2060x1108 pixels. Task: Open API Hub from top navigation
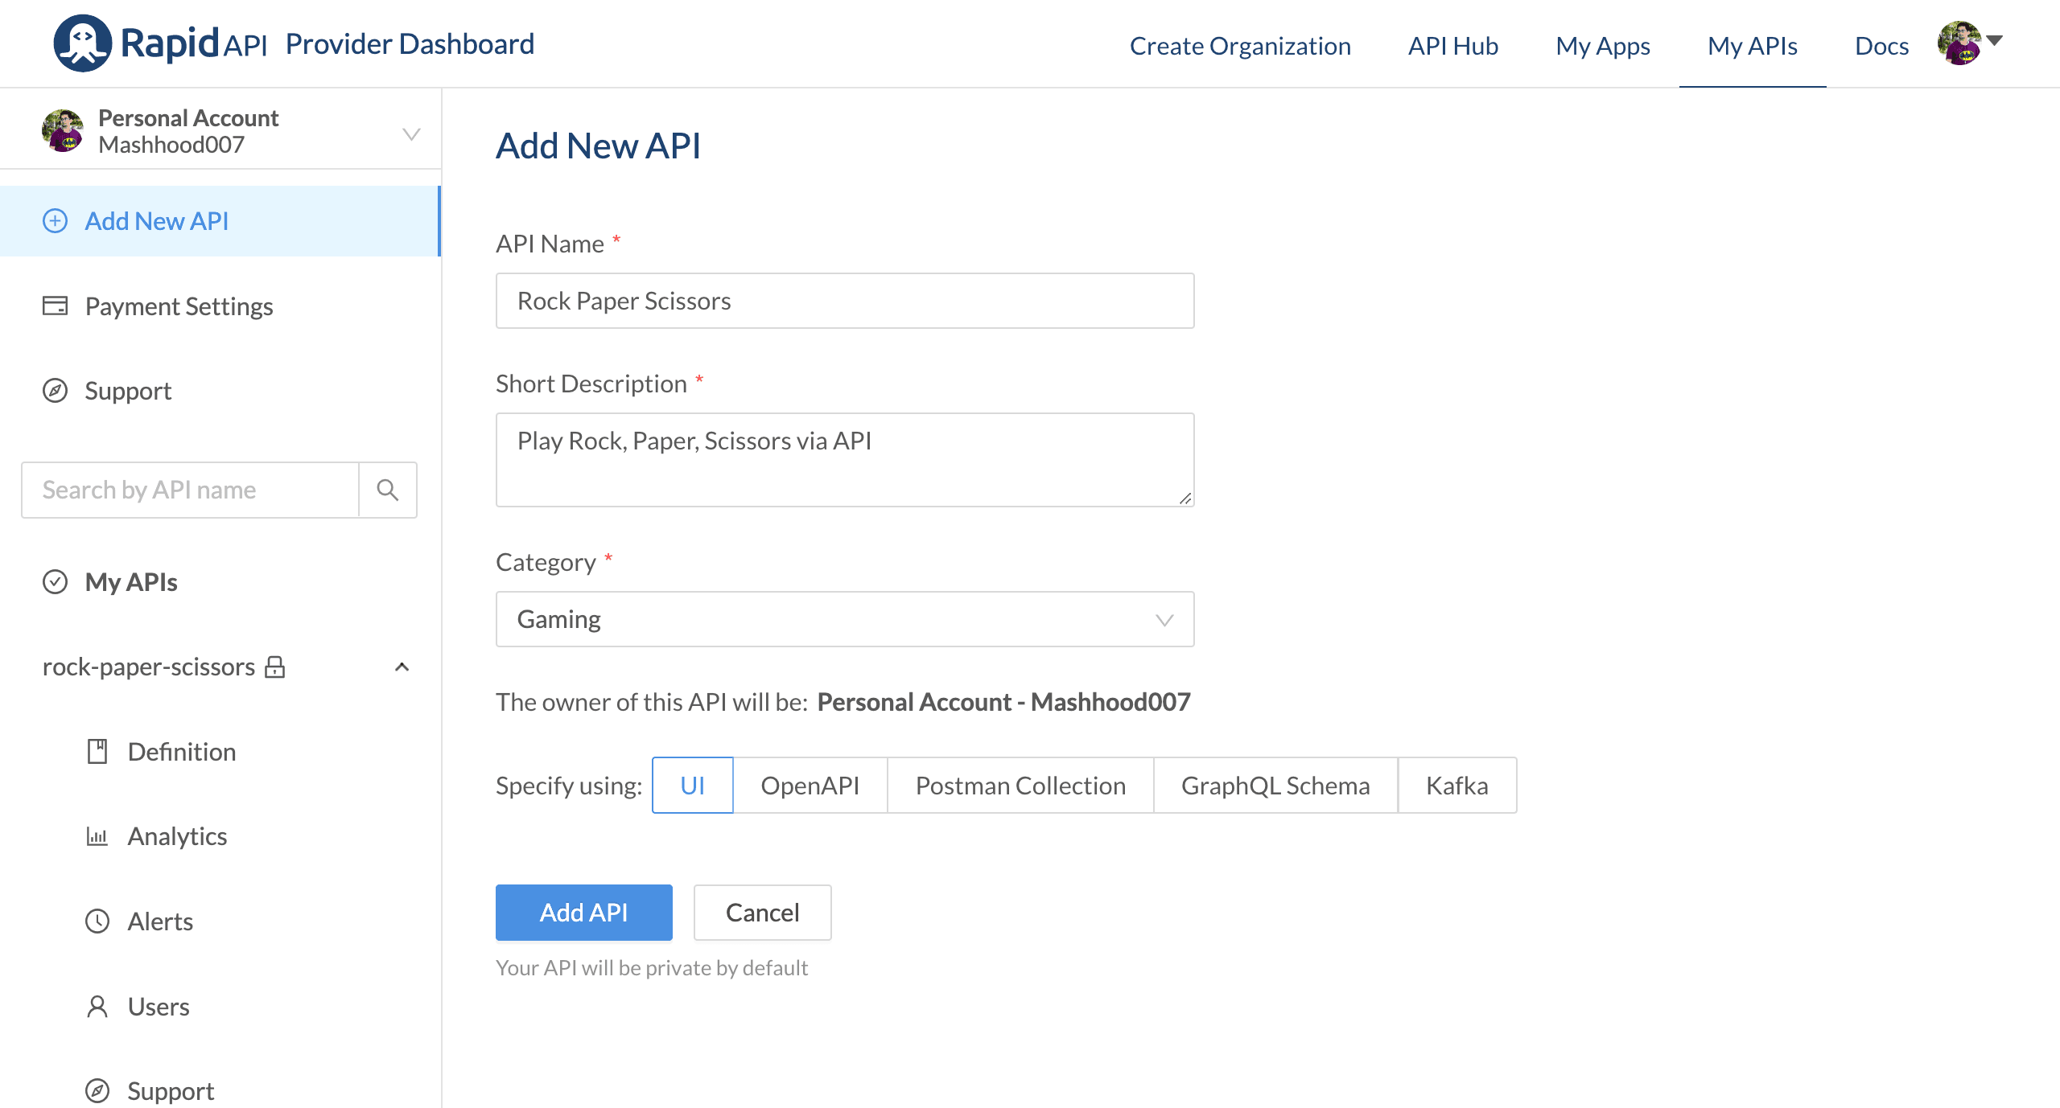(x=1453, y=46)
